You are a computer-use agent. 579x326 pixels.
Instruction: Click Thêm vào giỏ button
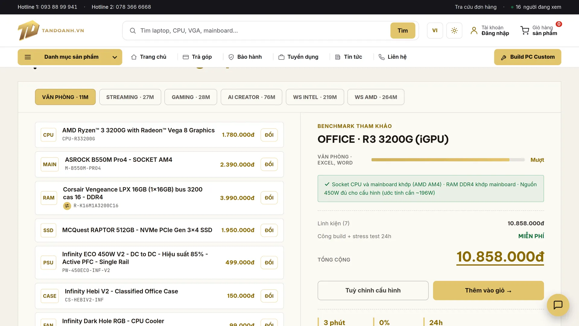(488, 290)
